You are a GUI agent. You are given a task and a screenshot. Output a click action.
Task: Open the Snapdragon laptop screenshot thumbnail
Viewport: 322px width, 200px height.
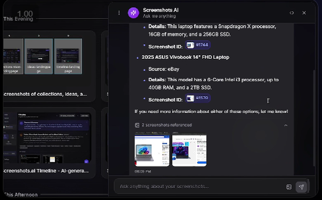[152, 150]
